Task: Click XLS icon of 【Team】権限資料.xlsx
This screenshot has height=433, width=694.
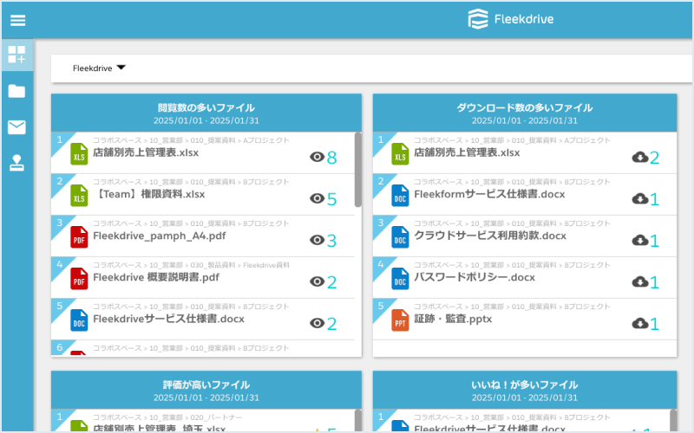Action: (x=79, y=196)
